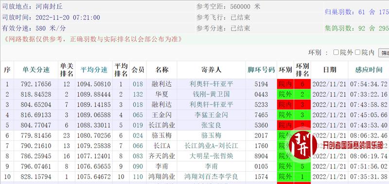
Task: Sort by 感应时间 column header
Action: coord(369,70)
